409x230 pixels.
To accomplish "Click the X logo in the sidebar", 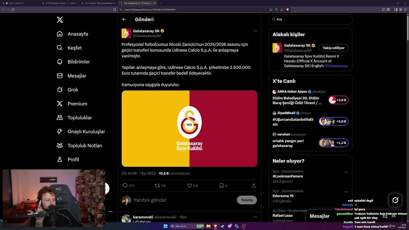I will pyautogui.click(x=60, y=20).
